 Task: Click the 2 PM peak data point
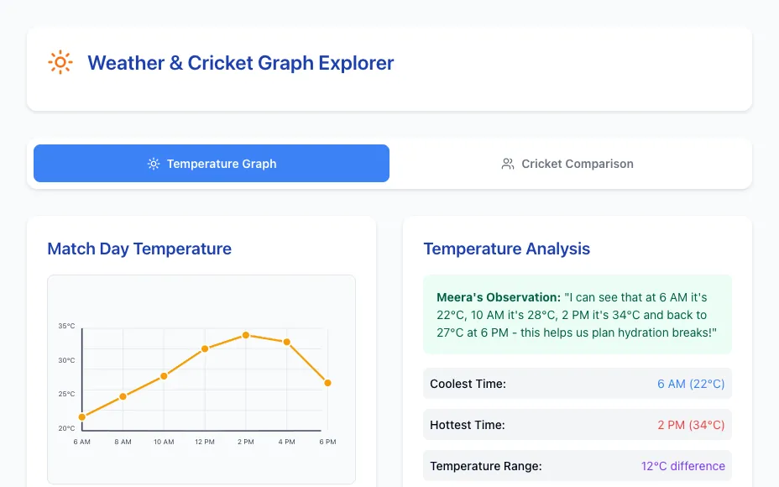tap(245, 335)
